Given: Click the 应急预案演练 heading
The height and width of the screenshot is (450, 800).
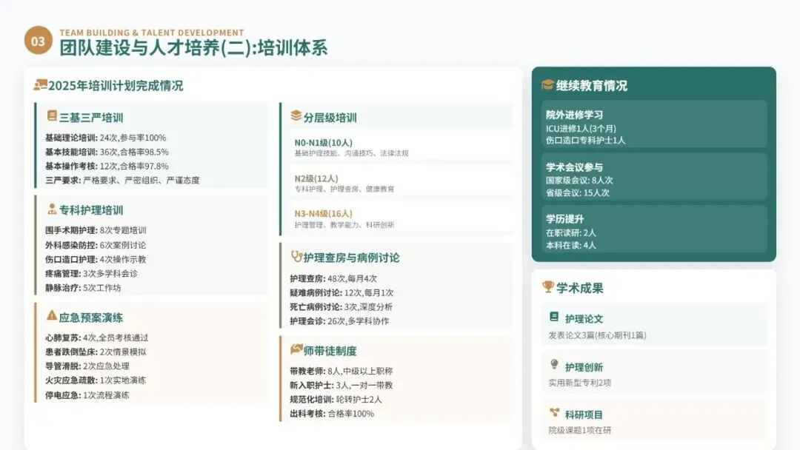Looking at the screenshot, I should (91, 318).
